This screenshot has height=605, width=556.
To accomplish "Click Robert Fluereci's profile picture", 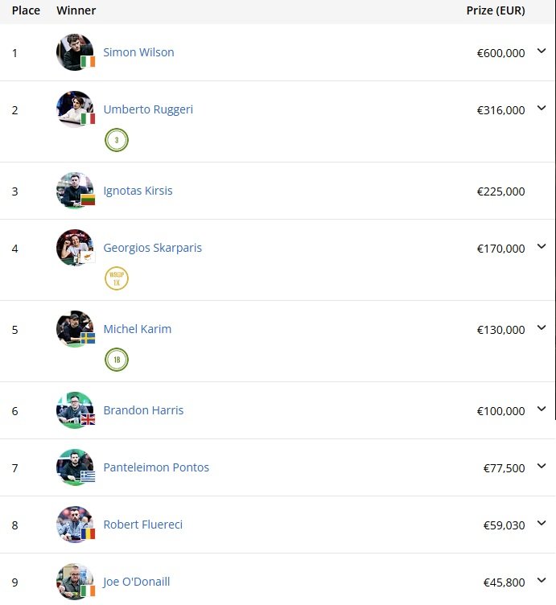I will tap(75, 525).
